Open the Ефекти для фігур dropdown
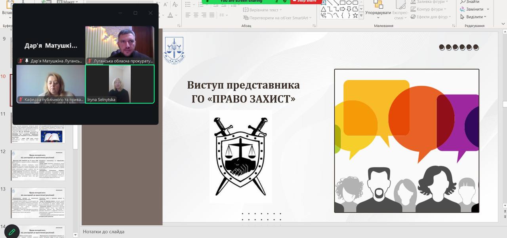 pos(431,17)
